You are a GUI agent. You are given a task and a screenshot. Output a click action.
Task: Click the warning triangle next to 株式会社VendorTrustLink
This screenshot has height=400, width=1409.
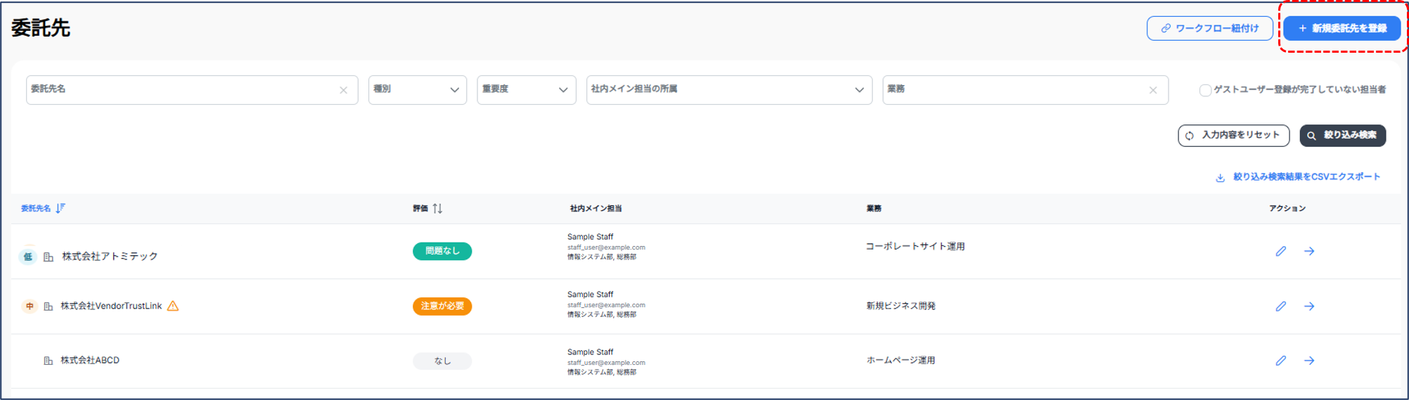(x=173, y=306)
